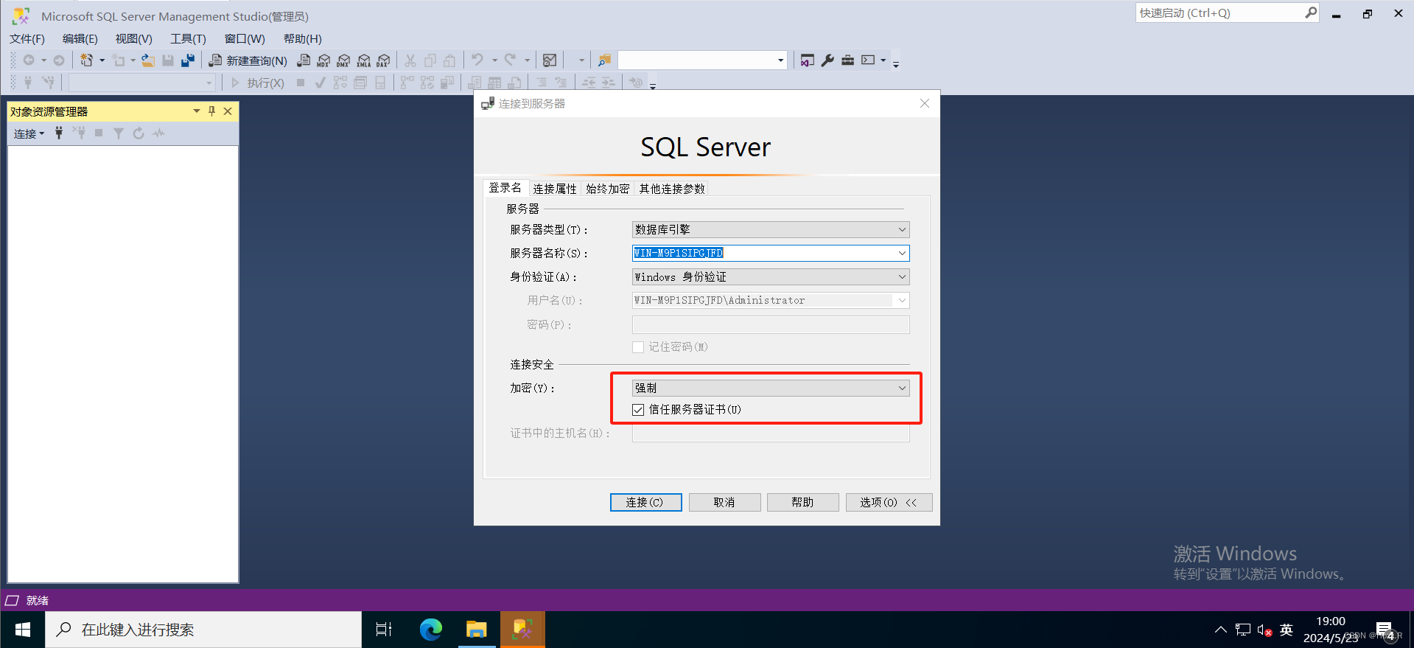The image size is (1414, 648).
Task: Click the Disconnect icon in Object Explorer
Action: coord(79,133)
